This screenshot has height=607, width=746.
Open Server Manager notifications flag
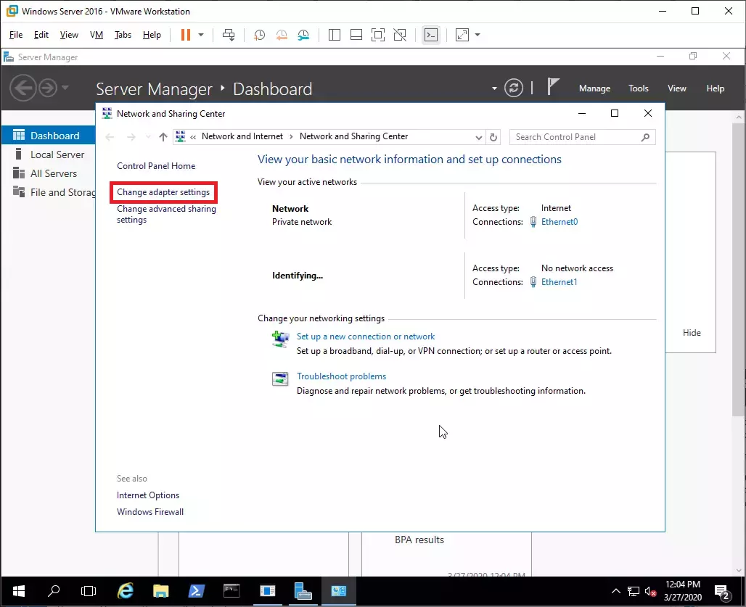(x=552, y=87)
